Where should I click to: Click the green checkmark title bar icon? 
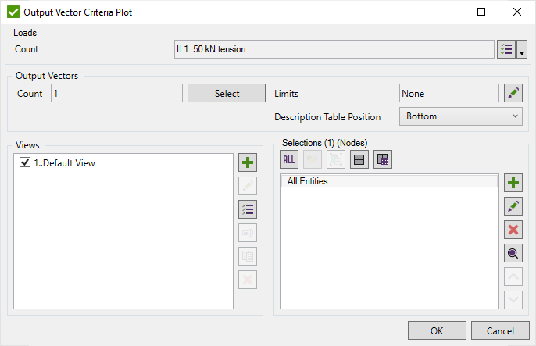click(x=13, y=12)
